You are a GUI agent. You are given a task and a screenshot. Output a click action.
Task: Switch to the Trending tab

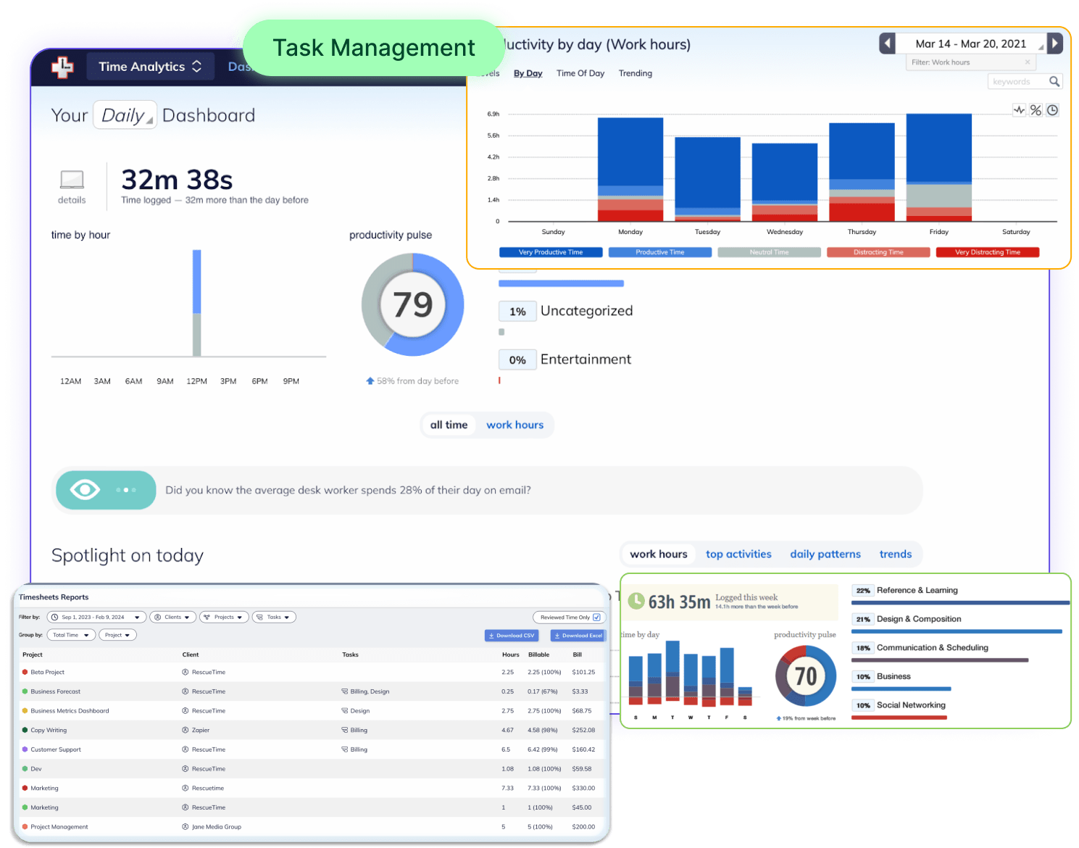point(636,73)
